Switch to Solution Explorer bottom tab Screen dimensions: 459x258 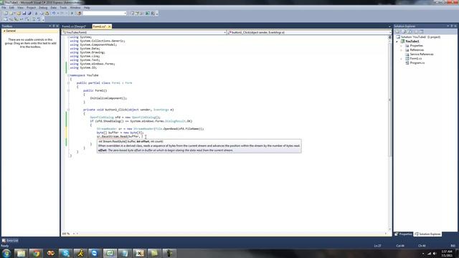pyautogui.click(x=428, y=234)
